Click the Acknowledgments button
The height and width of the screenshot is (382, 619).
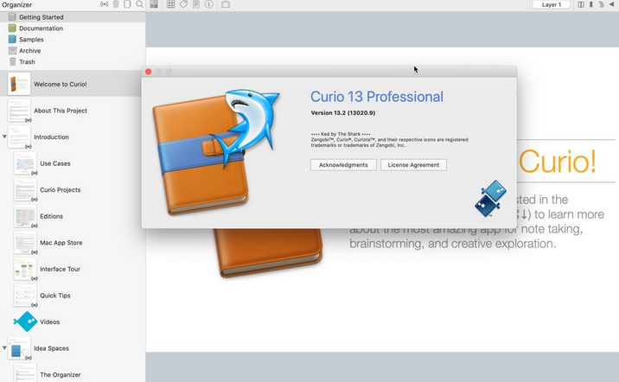click(x=343, y=165)
